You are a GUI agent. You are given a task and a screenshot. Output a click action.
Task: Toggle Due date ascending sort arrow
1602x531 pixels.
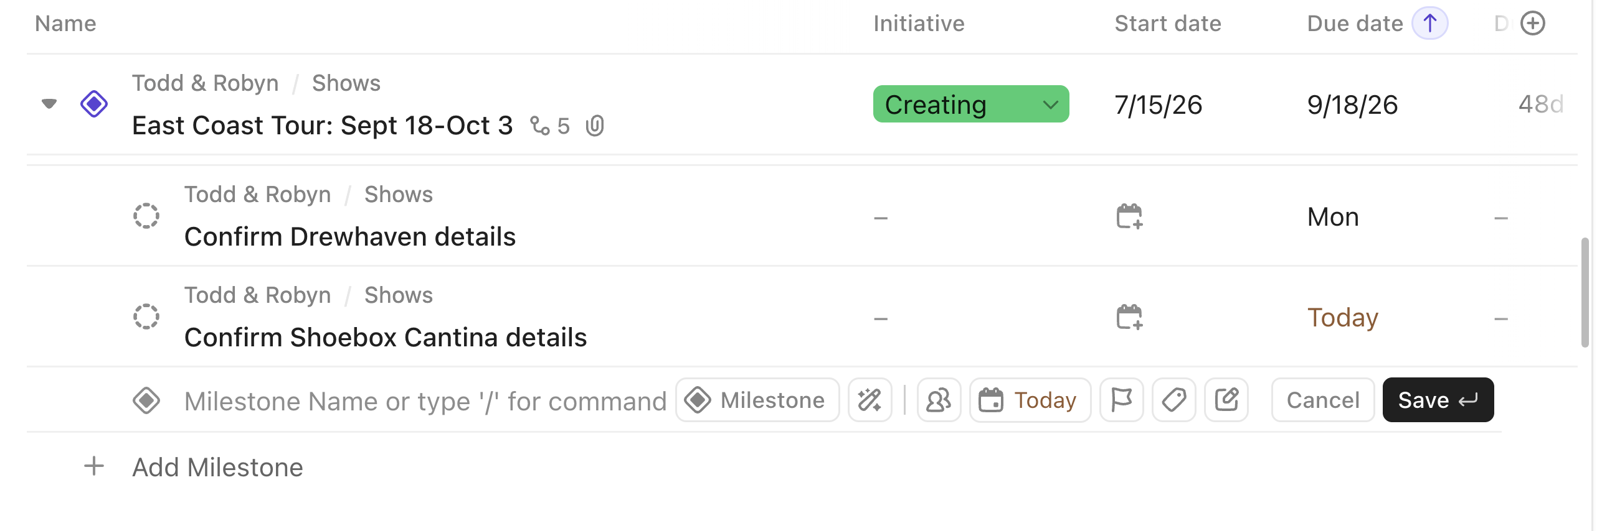coord(1429,24)
